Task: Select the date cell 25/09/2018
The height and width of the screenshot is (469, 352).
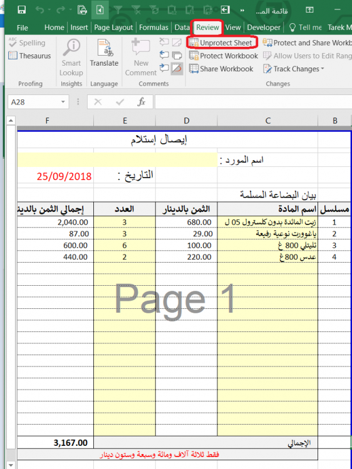Action: tap(55, 176)
